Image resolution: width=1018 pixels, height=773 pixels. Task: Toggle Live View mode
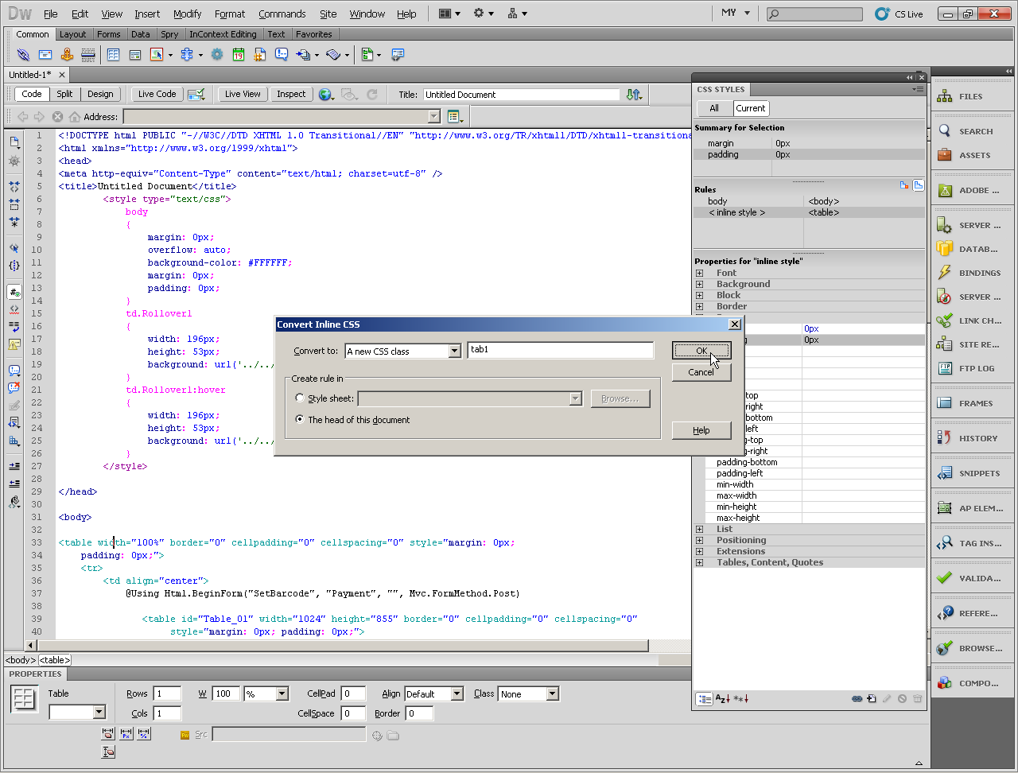pos(243,94)
